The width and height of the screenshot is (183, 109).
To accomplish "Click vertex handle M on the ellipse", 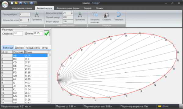I will tap(177, 50).
